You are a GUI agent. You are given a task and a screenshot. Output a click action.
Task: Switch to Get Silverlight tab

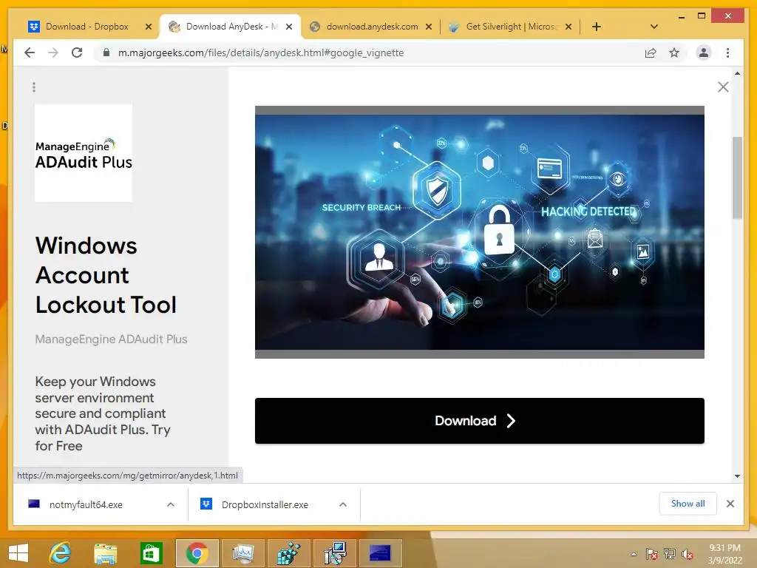[512, 27]
